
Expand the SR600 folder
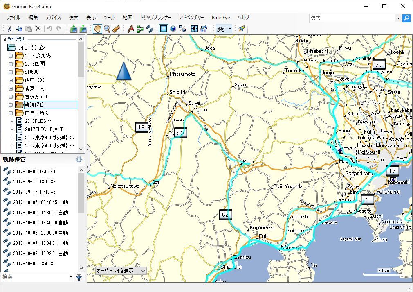11,72
